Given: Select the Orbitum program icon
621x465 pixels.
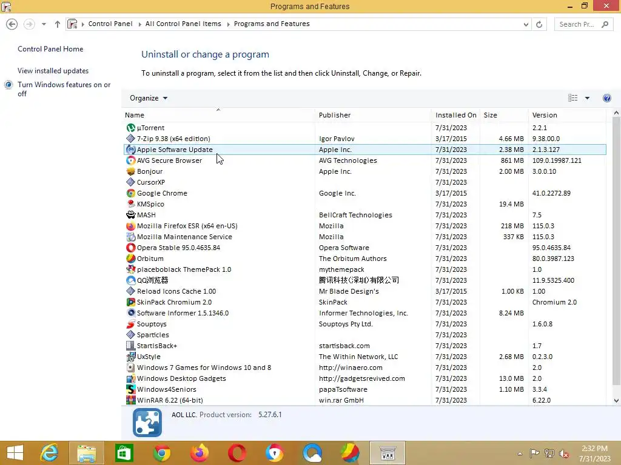Looking at the screenshot, I should (x=131, y=259).
